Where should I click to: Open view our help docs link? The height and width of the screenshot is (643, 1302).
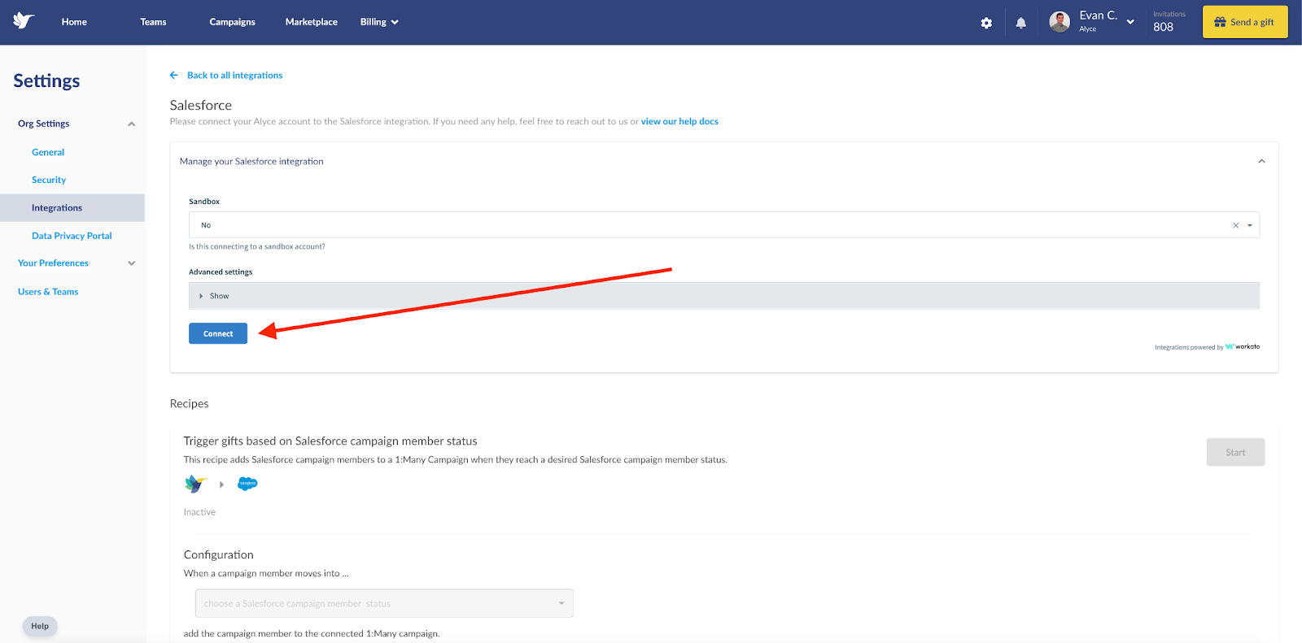point(679,121)
